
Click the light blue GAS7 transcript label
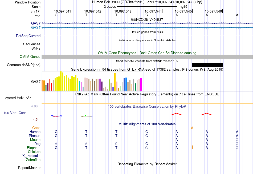click(36, 27)
